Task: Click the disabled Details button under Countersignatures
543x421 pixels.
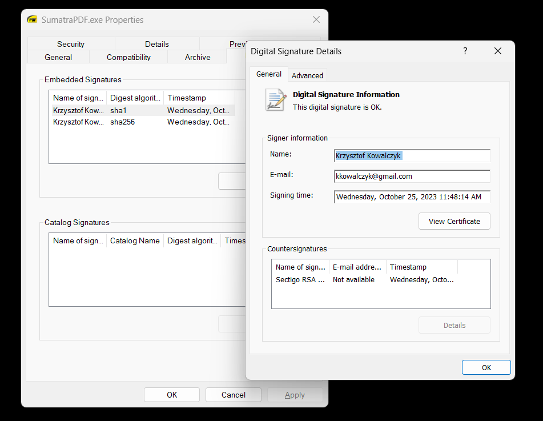Action: tap(454, 326)
